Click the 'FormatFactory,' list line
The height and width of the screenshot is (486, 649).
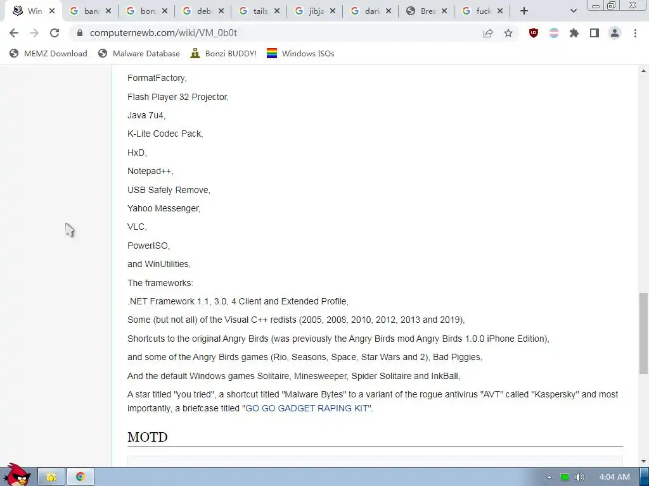pos(157,78)
